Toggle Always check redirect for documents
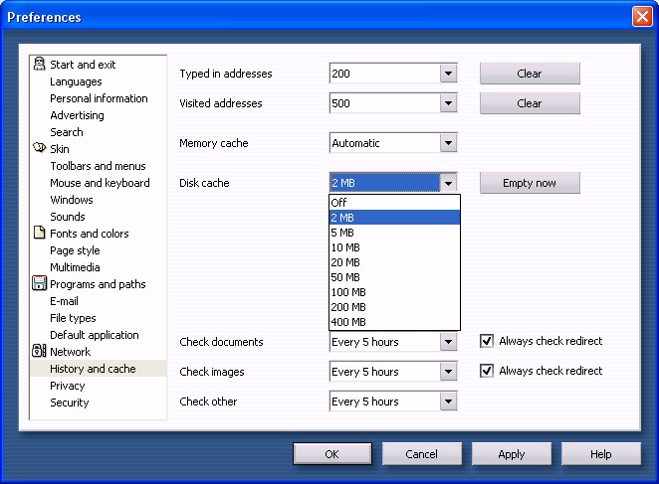 [487, 341]
